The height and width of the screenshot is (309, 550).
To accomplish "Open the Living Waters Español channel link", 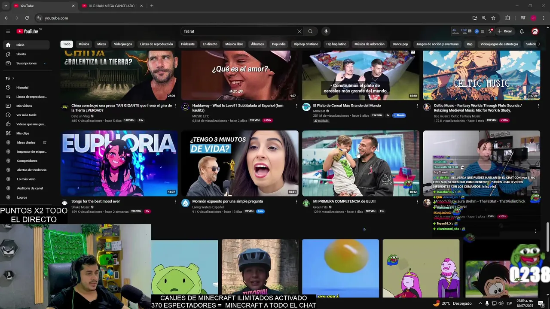I will 208,207.
